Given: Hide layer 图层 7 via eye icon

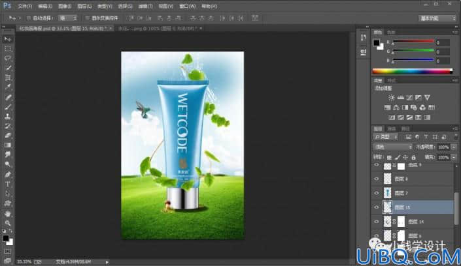Looking at the screenshot, I should click(x=377, y=193).
